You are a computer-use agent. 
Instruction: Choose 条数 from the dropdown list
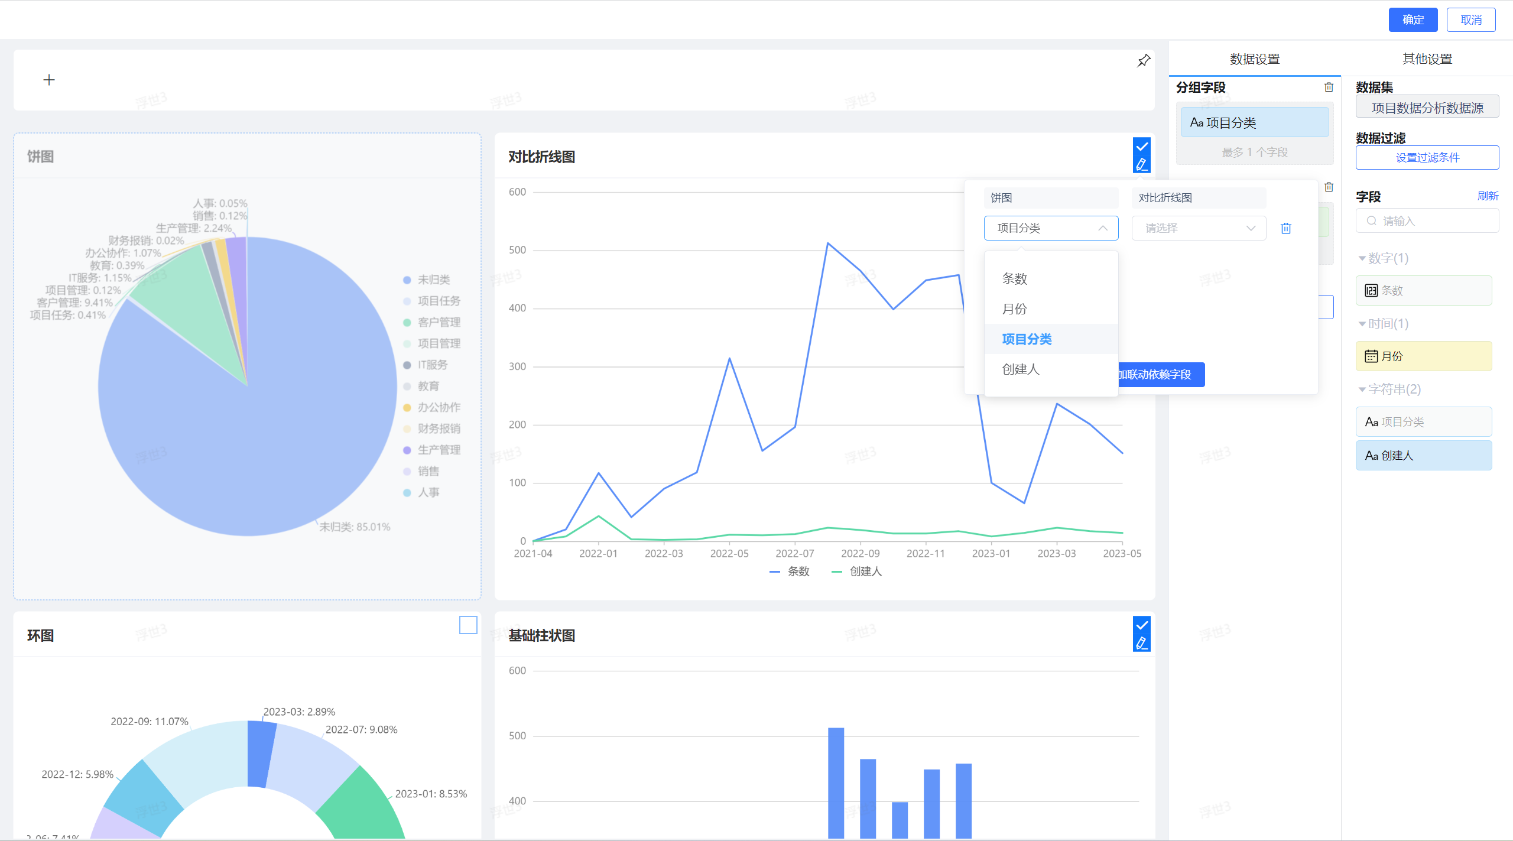[1051, 278]
